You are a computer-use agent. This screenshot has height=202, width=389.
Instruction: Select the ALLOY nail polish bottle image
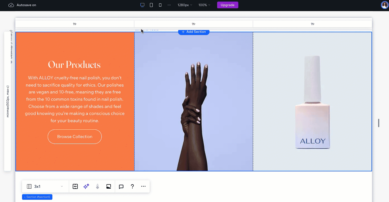[312, 101]
